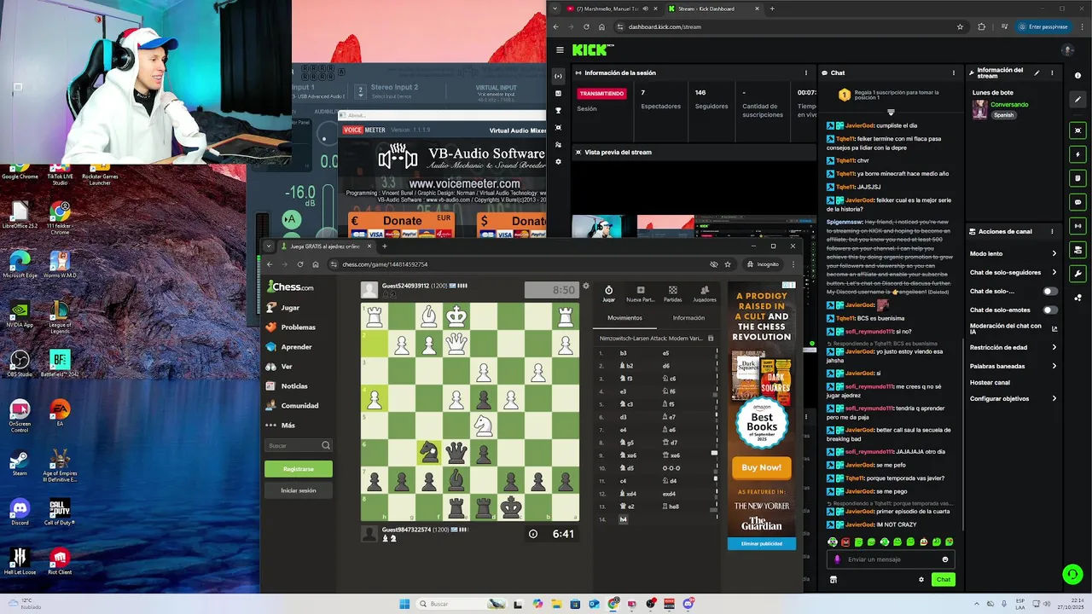Click Registrarse green button
Screen dimensions: 1092x614
click(299, 469)
